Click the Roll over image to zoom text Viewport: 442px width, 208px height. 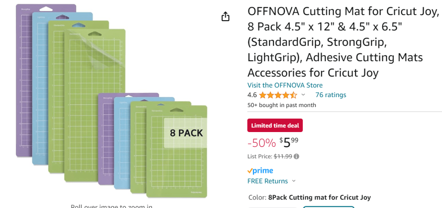point(111,206)
